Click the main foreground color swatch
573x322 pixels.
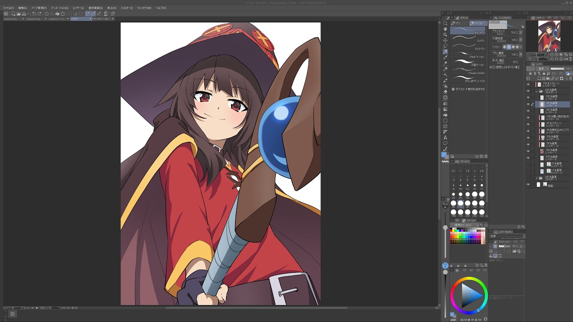click(x=444, y=154)
